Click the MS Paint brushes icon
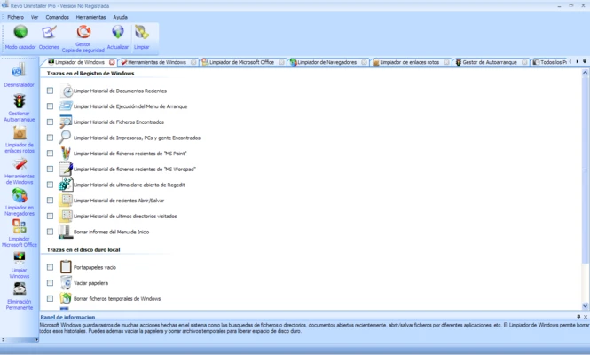Viewport: 590px width, 355px height. 66,154
